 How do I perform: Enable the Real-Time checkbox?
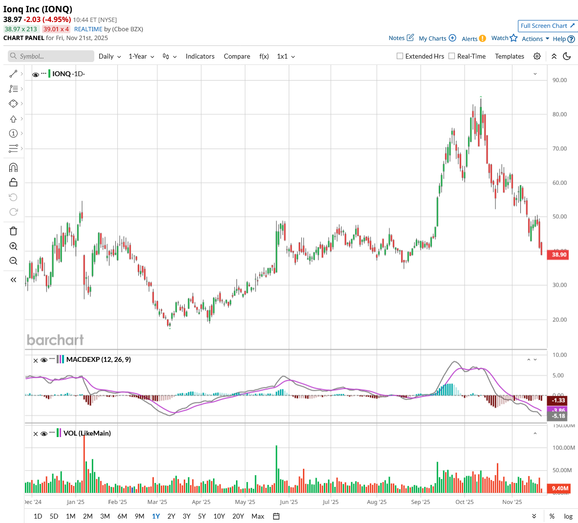point(451,56)
